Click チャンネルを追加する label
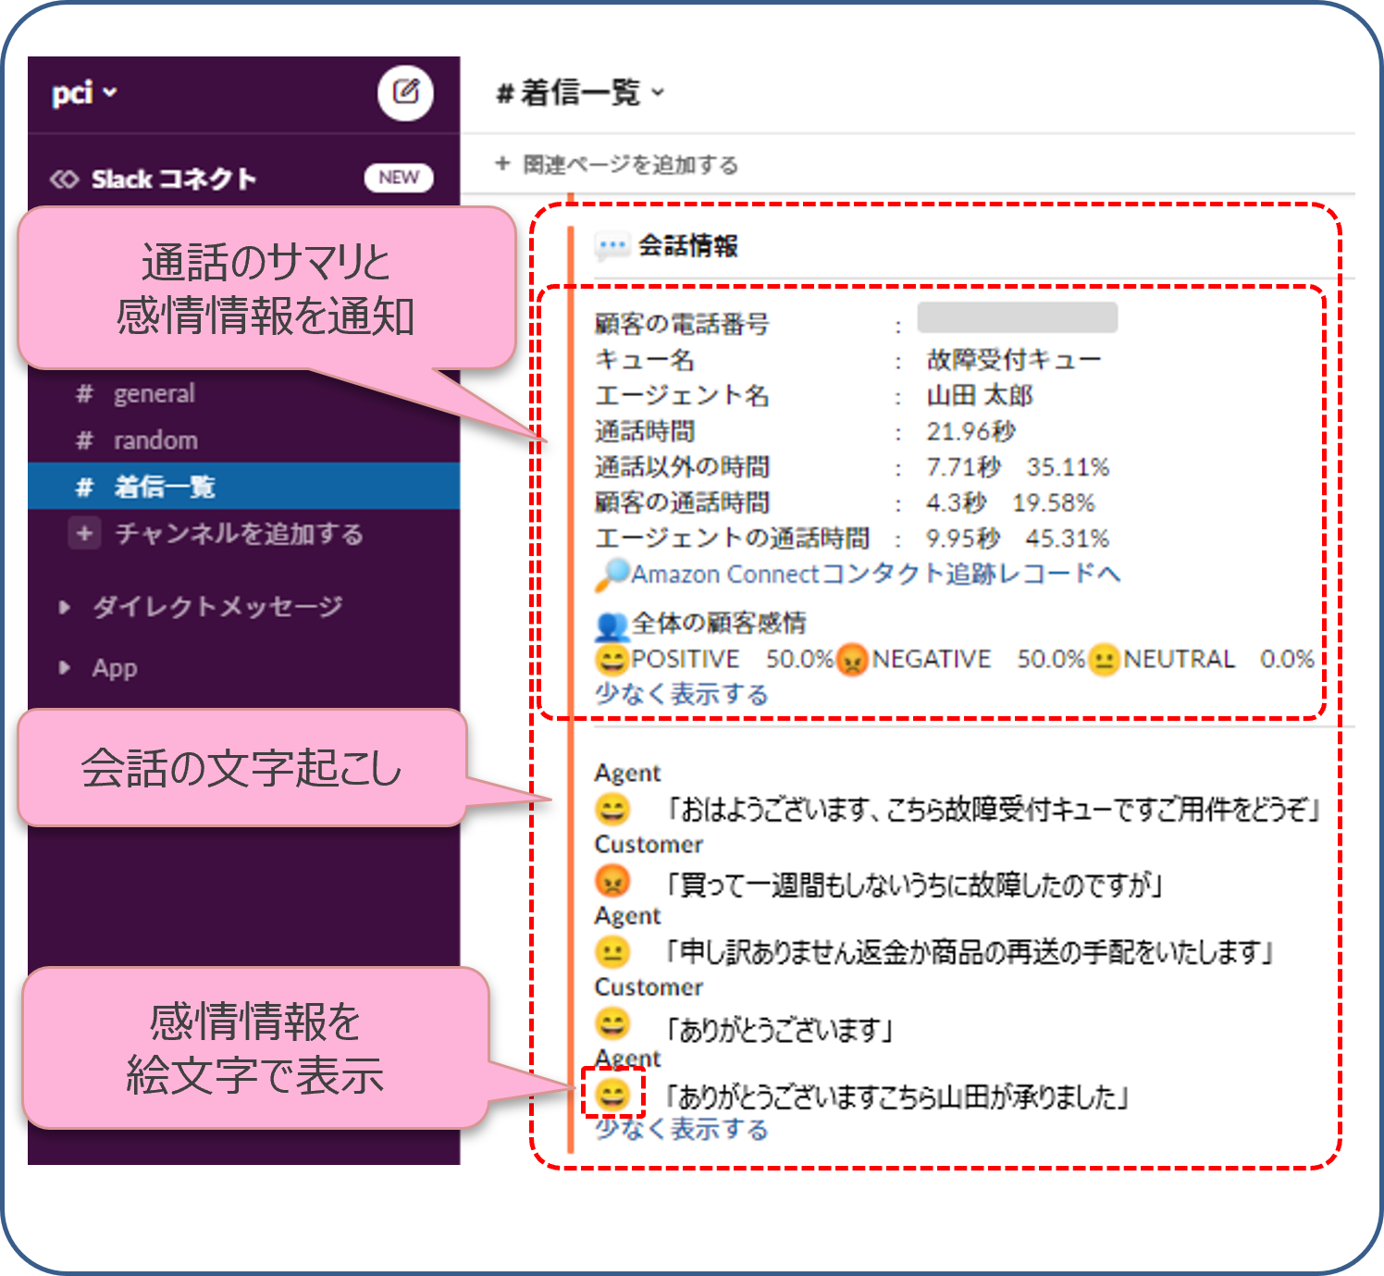The height and width of the screenshot is (1276, 1384). (x=239, y=534)
